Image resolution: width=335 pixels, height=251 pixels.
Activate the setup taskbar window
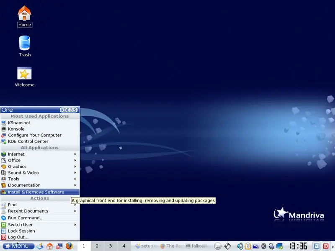[147, 246]
